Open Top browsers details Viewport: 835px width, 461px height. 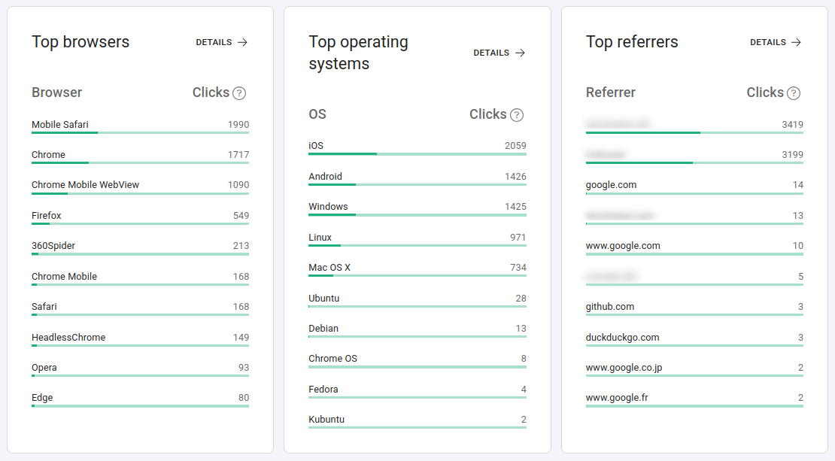click(x=222, y=42)
